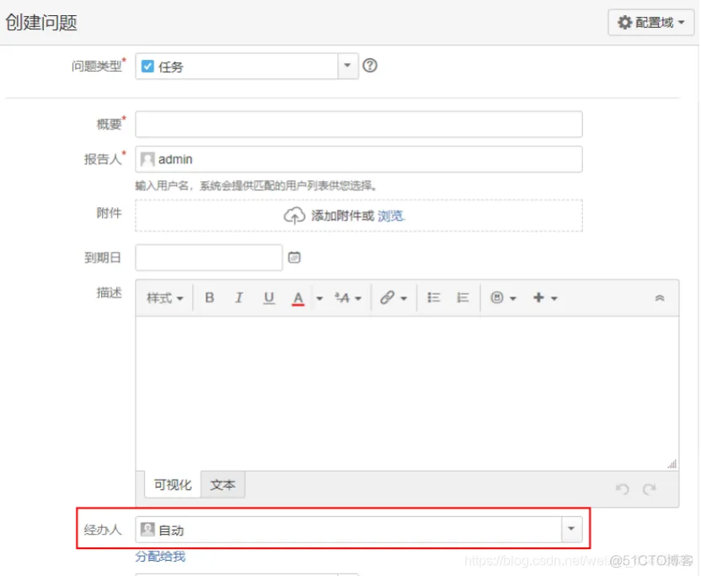Toggle underline formatting
This screenshot has height=576, width=701.
tap(269, 297)
